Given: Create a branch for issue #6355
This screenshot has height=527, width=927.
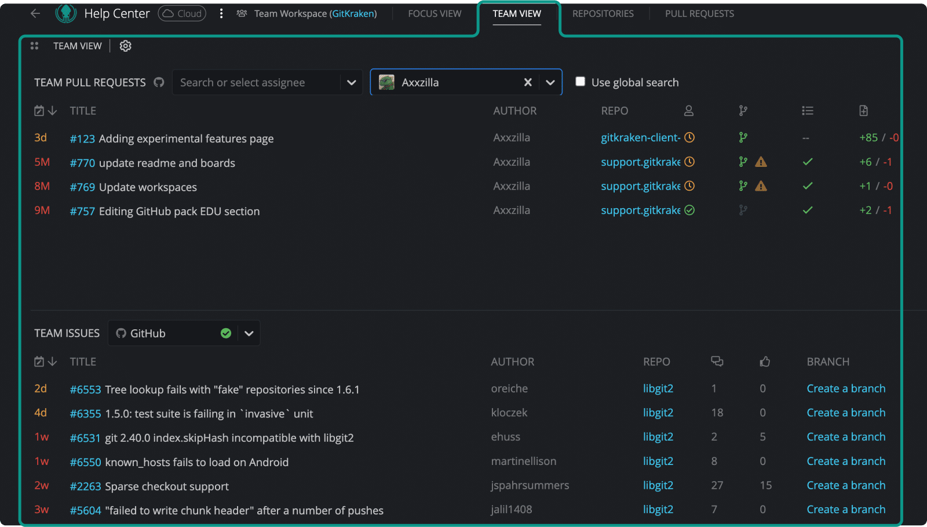Looking at the screenshot, I should (x=846, y=413).
